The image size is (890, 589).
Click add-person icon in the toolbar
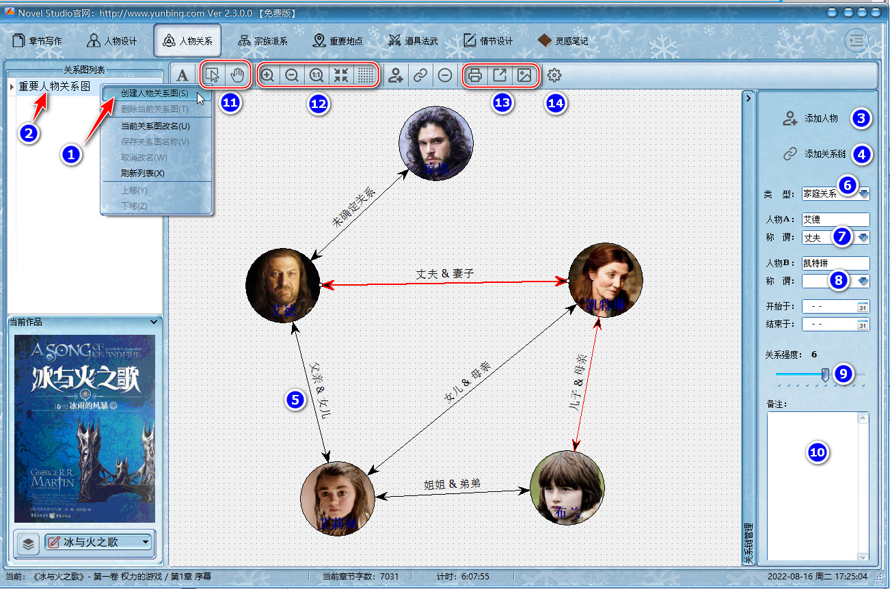coord(395,75)
